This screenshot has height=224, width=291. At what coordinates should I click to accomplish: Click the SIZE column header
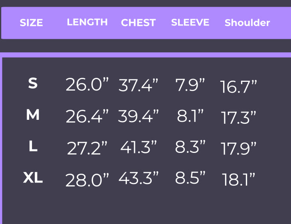tap(31, 23)
